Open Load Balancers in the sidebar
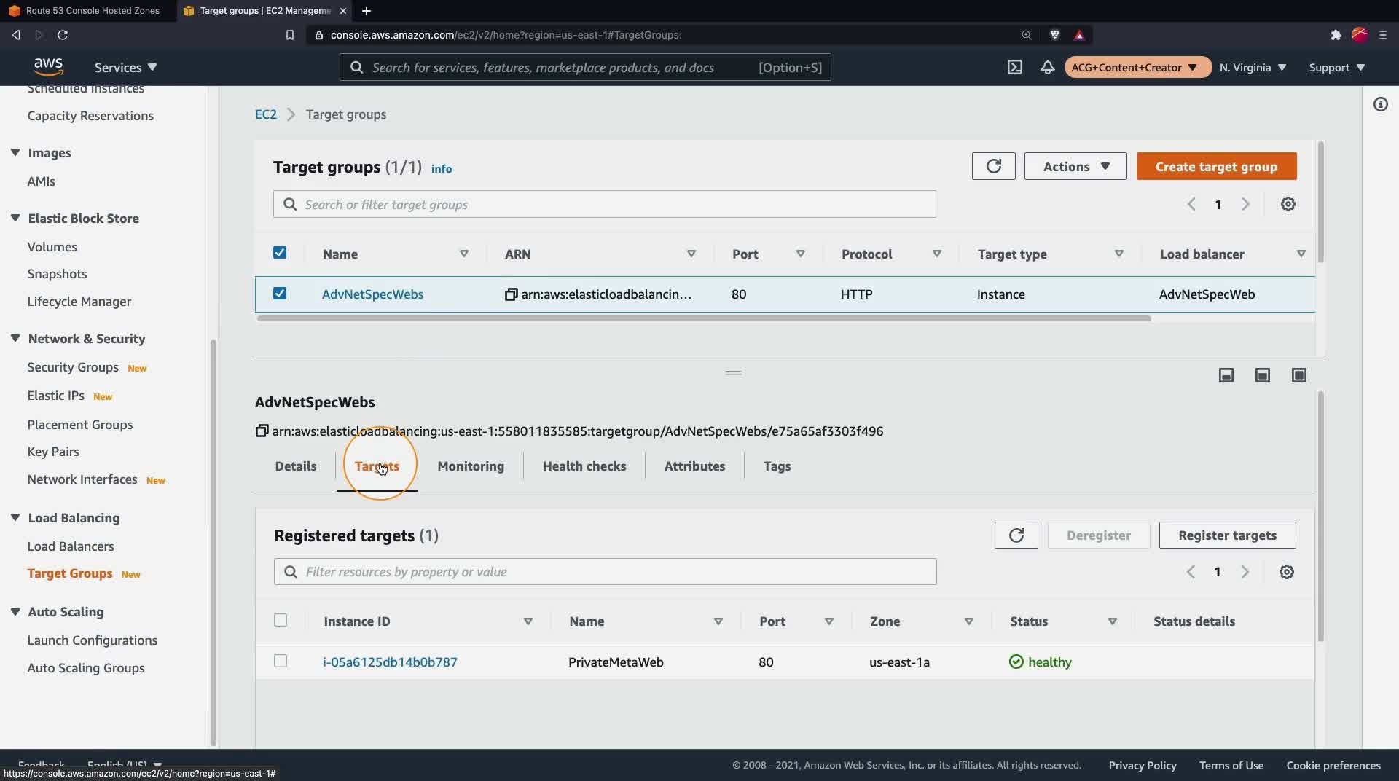 click(x=70, y=546)
